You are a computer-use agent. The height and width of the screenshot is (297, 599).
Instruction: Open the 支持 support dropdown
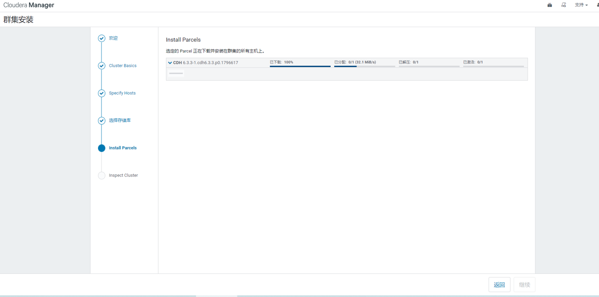[x=581, y=5]
